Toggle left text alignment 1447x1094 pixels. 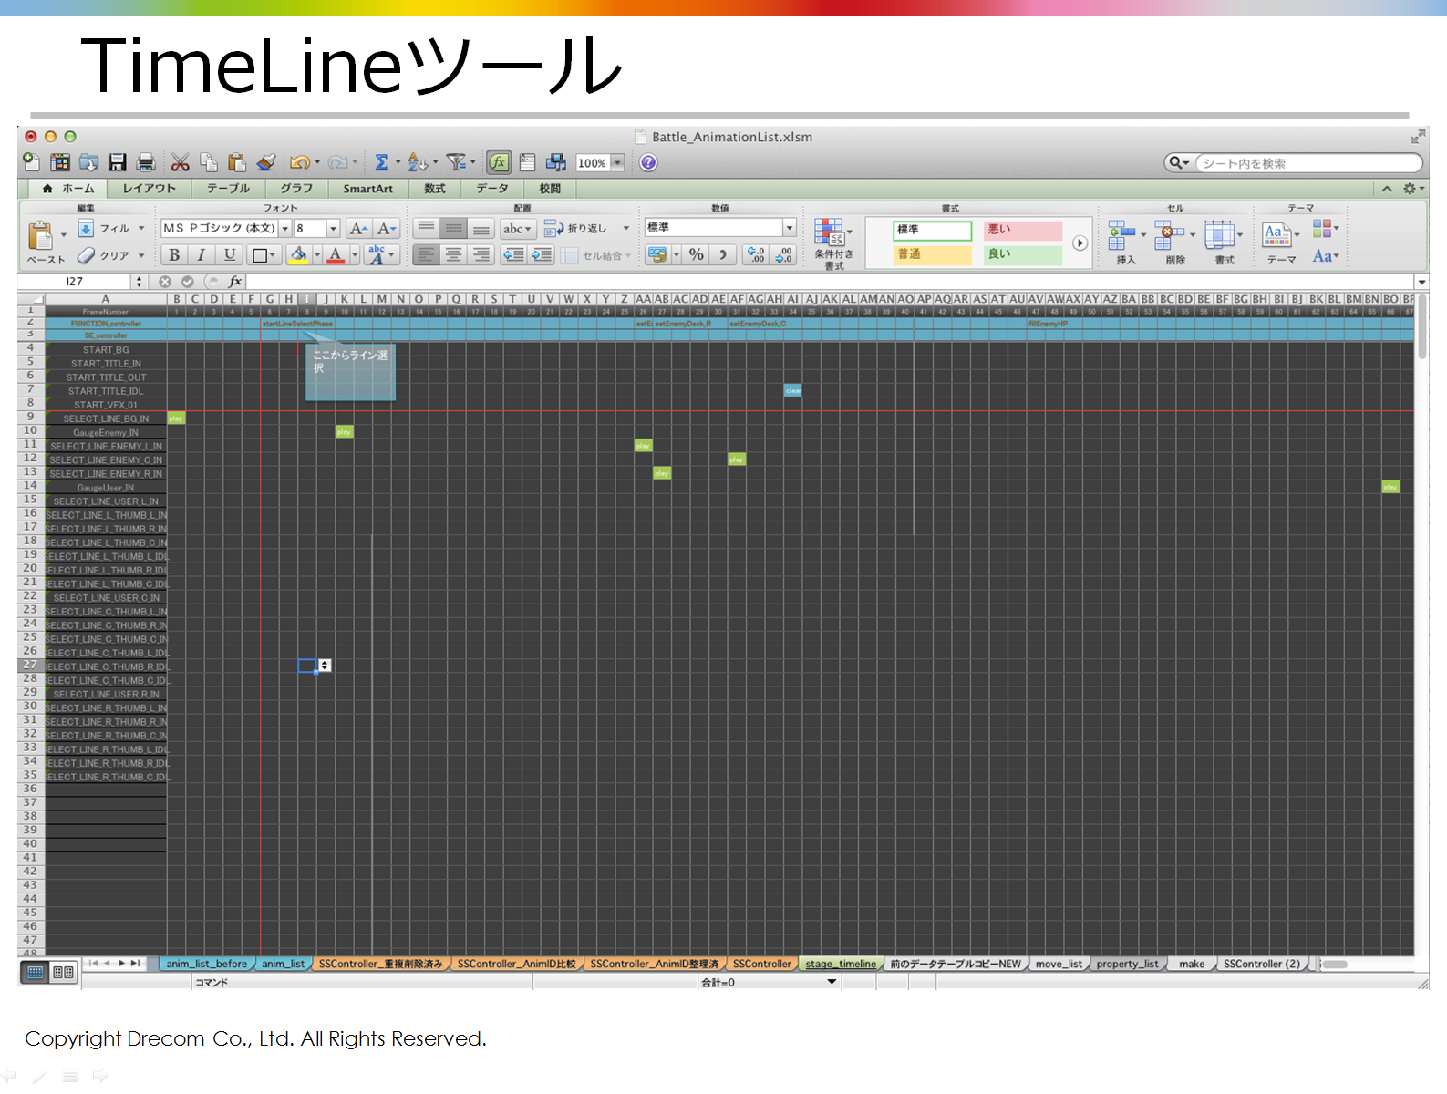(x=425, y=255)
